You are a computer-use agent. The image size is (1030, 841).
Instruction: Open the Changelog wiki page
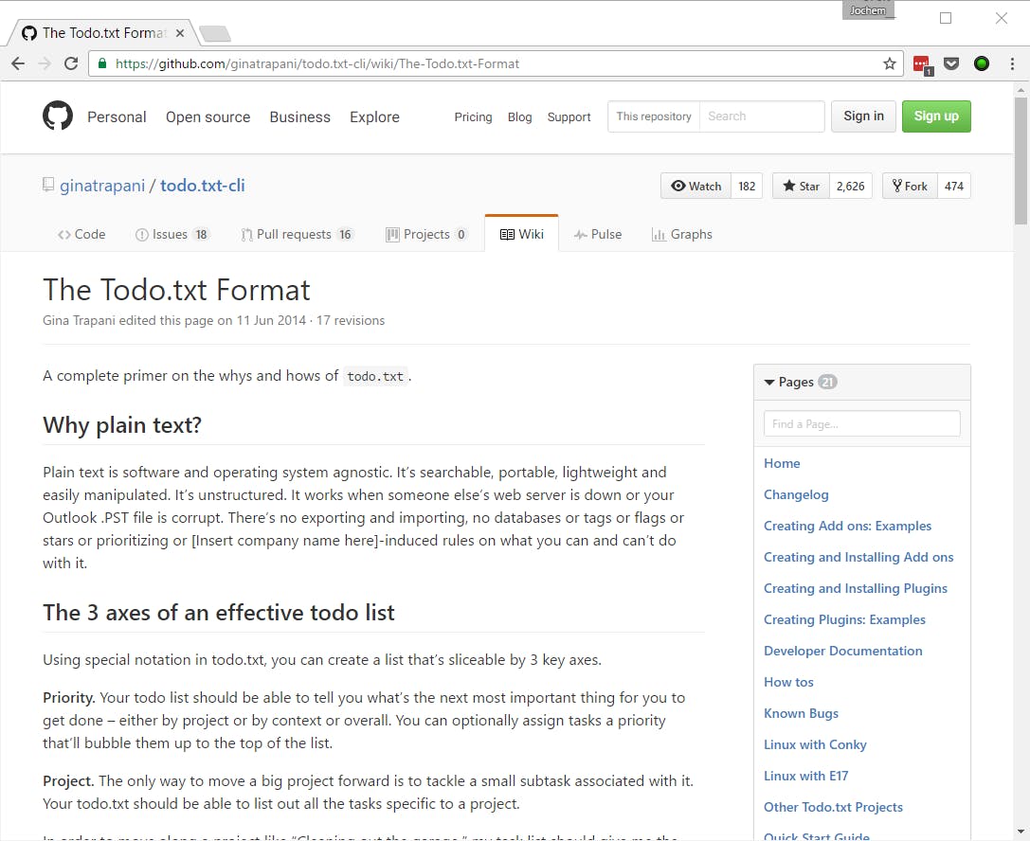(x=796, y=495)
